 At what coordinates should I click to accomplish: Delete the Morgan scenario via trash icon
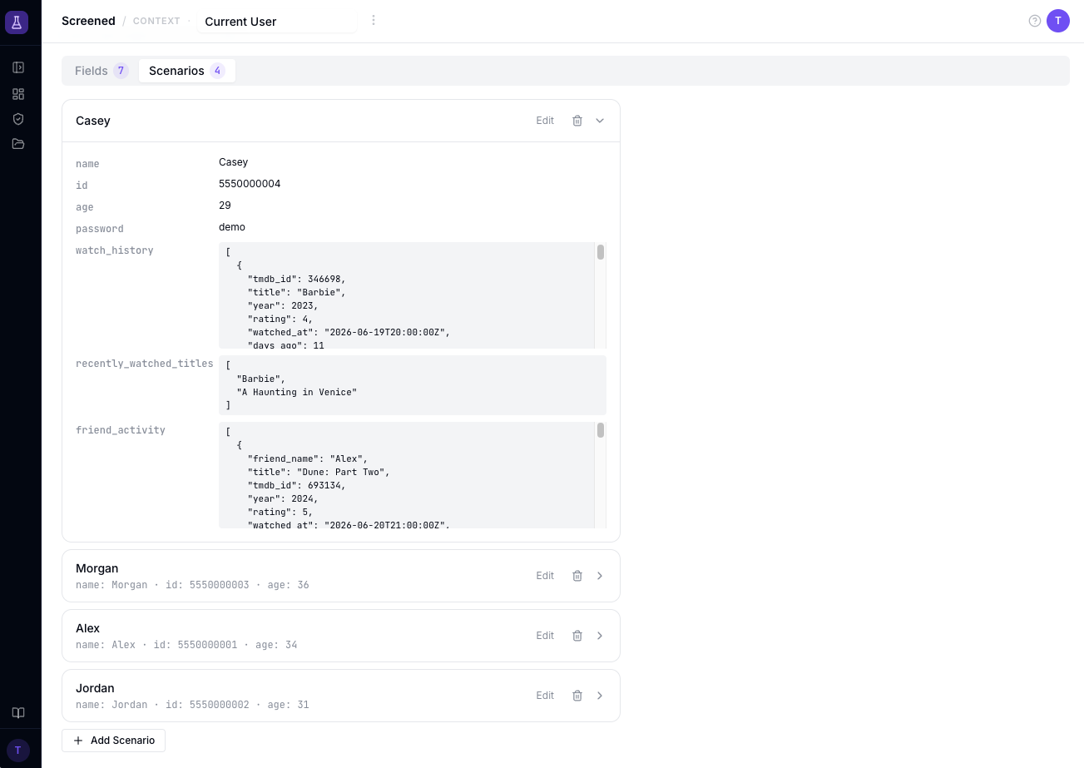click(577, 576)
